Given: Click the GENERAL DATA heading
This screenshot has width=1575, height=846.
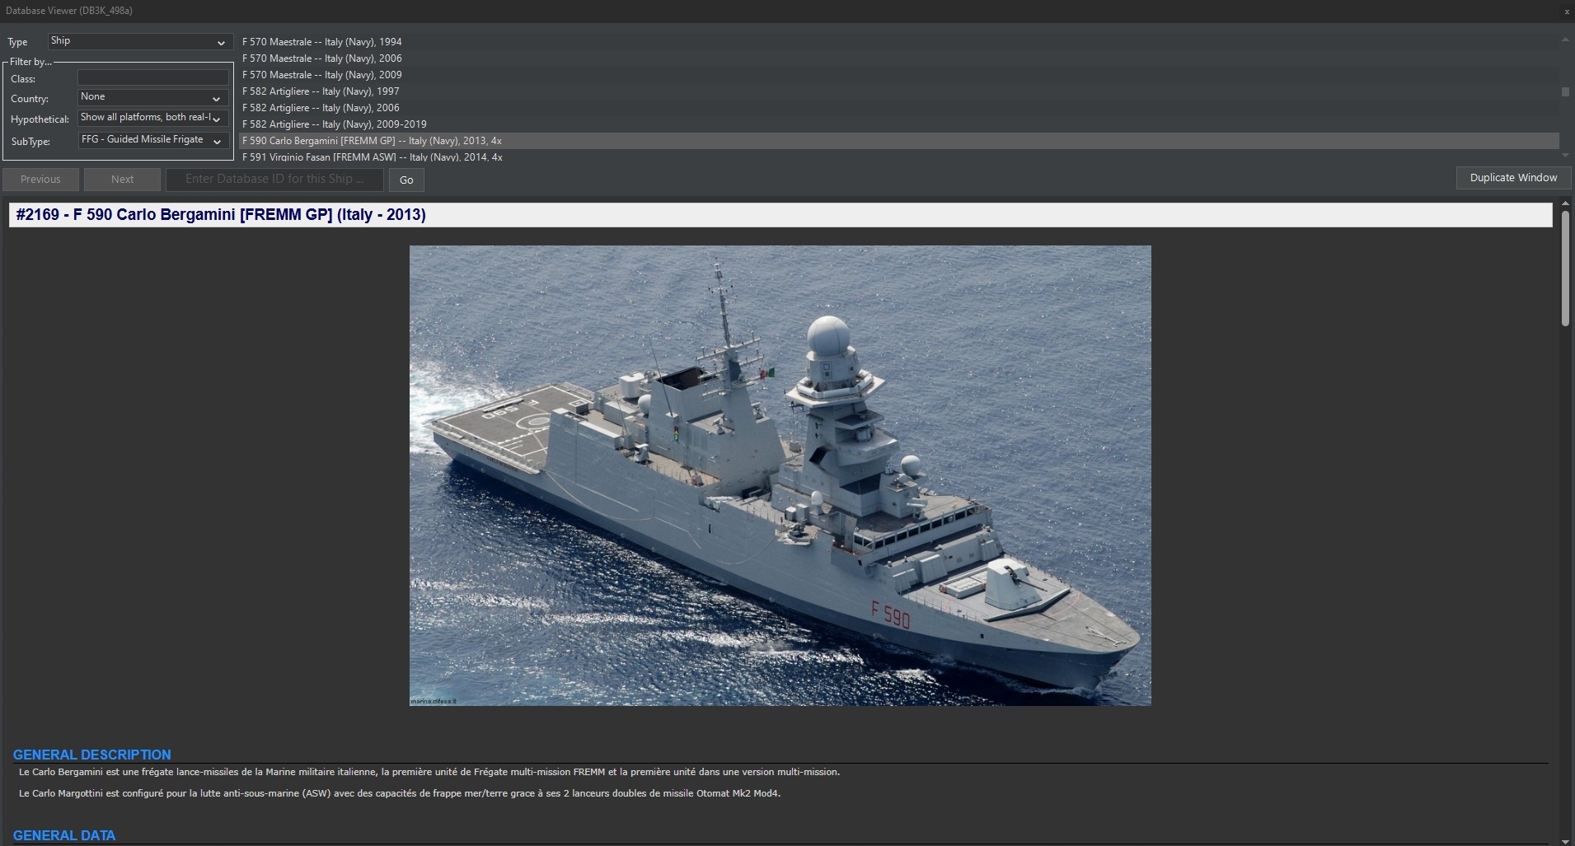Looking at the screenshot, I should 64,835.
